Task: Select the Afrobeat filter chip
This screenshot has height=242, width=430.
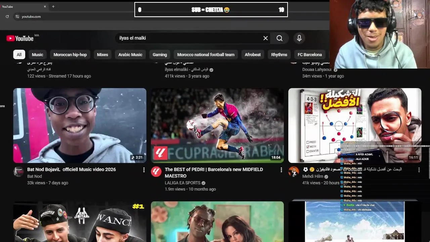Action: (253, 54)
